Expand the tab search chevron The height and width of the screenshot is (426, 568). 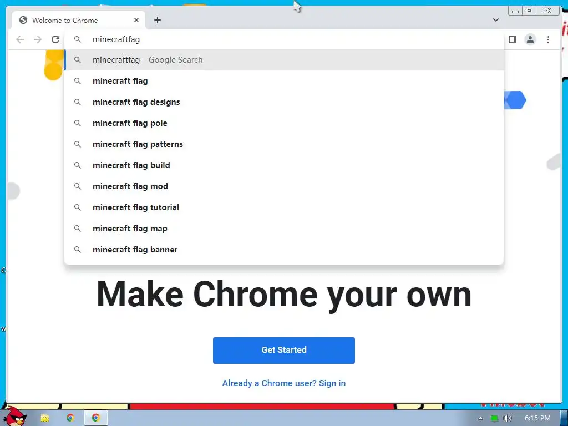click(x=495, y=20)
